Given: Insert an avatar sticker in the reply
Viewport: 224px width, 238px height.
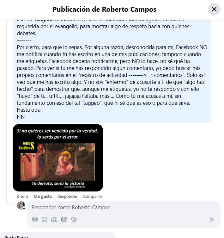Looking at the screenshot, I should coord(35,219).
